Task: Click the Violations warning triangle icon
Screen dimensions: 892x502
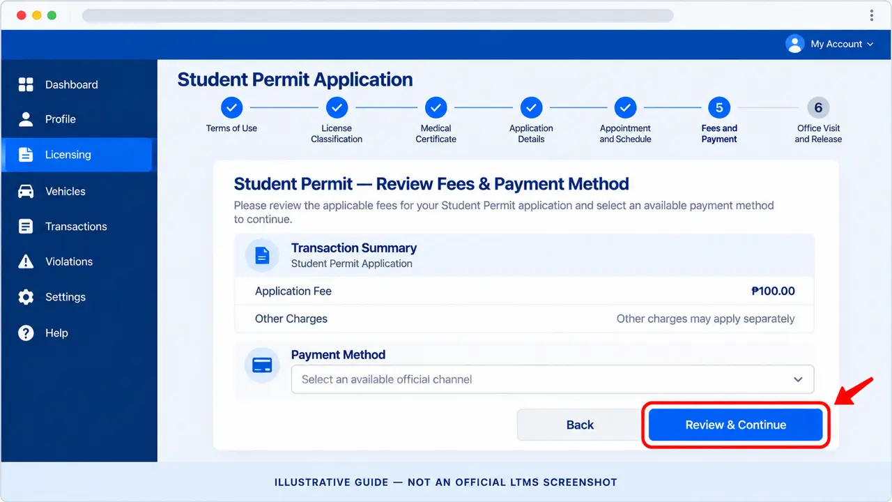Action: point(26,261)
